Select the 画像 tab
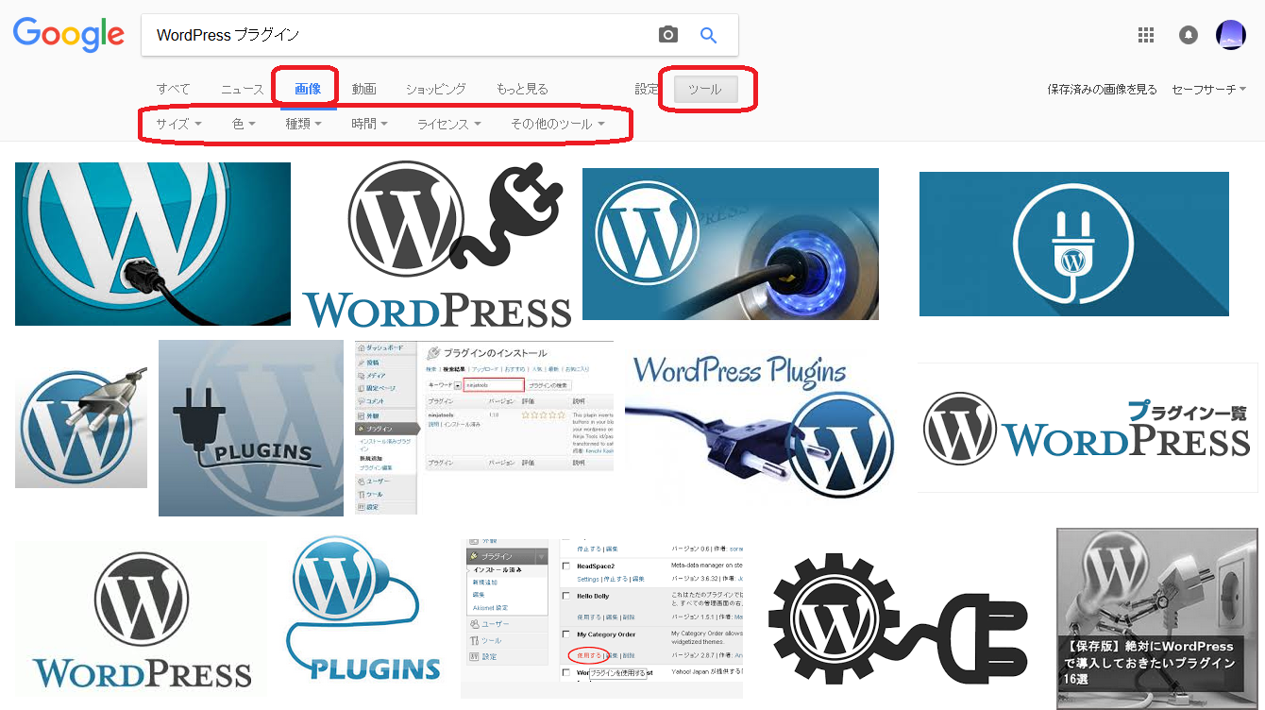Image resolution: width=1265 pixels, height=710 pixels. pyautogui.click(x=308, y=89)
